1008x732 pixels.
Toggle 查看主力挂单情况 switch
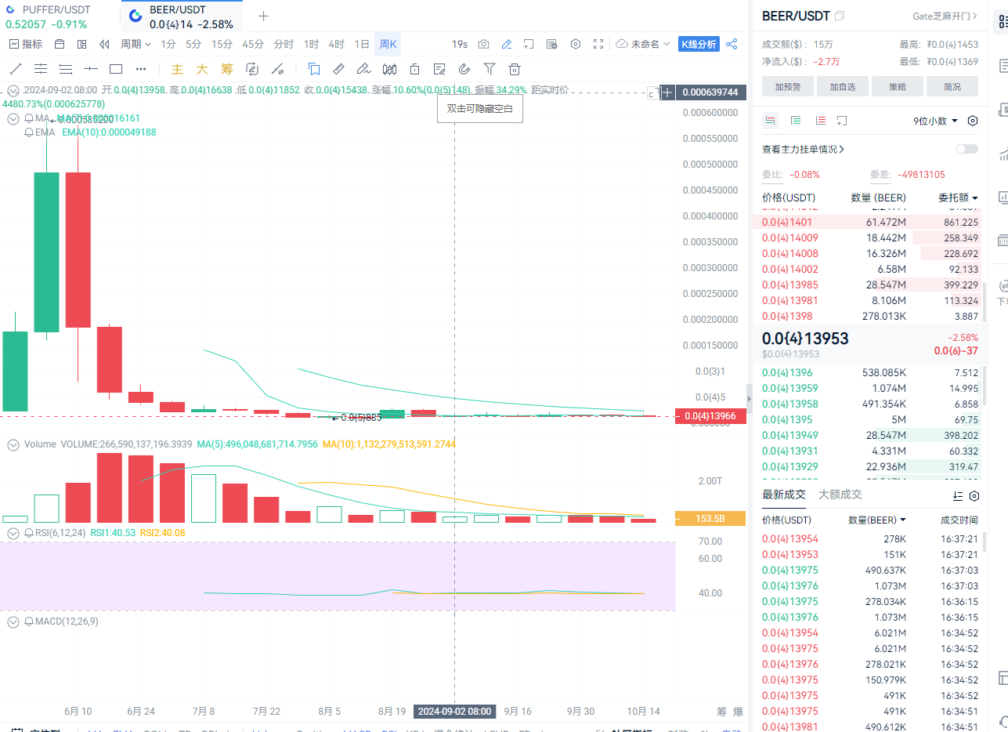(x=966, y=149)
